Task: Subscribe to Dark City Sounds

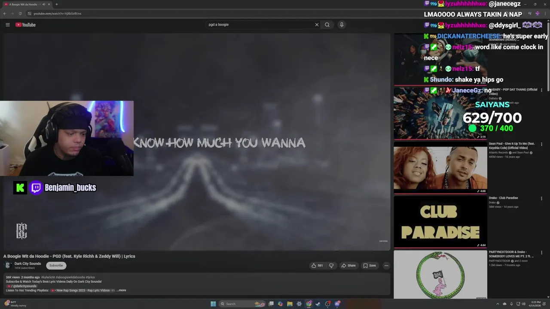Action: tap(56, 265)
